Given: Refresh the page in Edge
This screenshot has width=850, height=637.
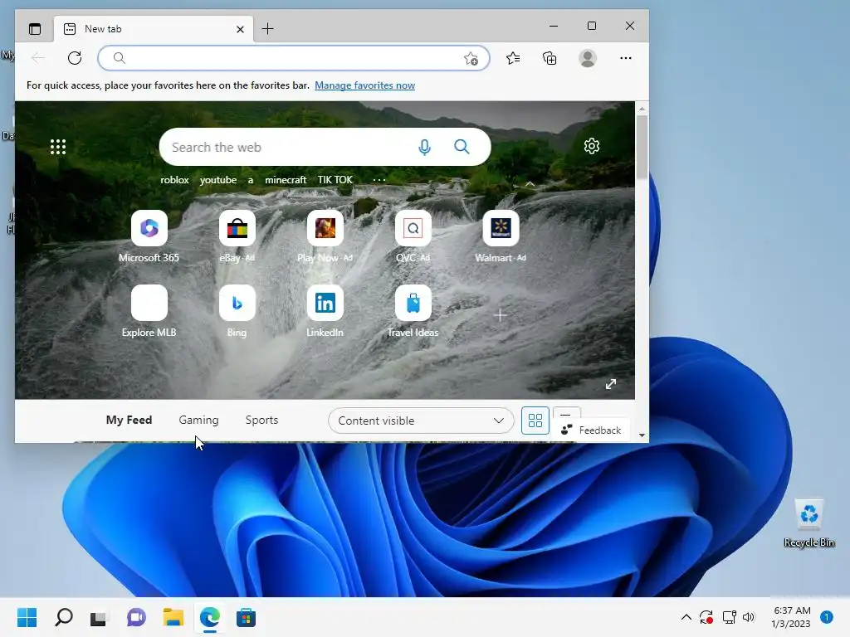Looking at the screenshot, I should point(74,58).
